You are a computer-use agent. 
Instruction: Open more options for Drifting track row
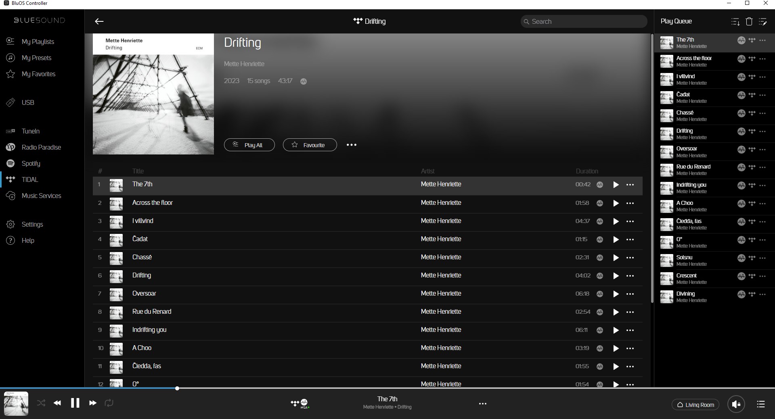(630, 275)
